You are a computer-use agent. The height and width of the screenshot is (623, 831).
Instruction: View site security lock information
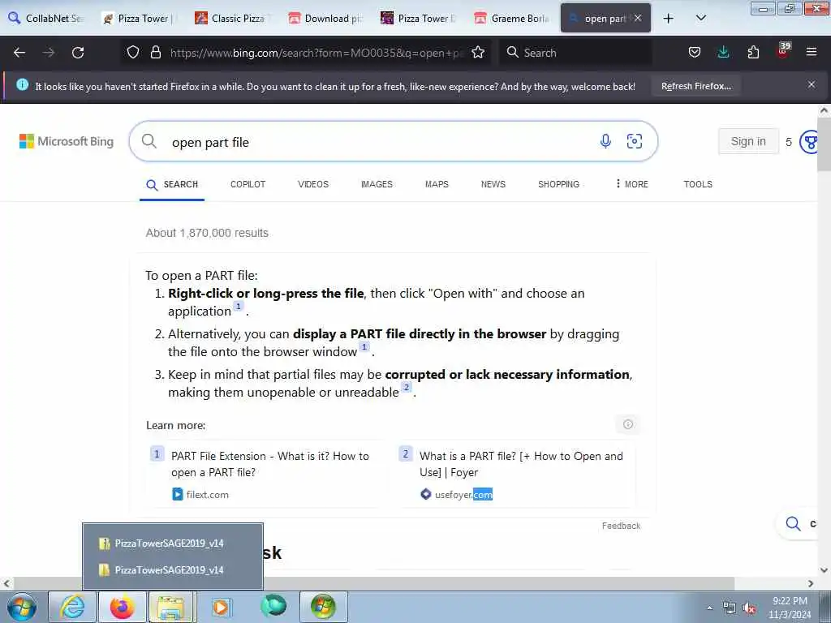(155, 52)
